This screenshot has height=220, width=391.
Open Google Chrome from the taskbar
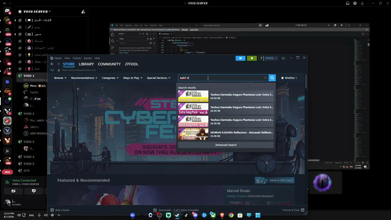[x=231, y=215]
